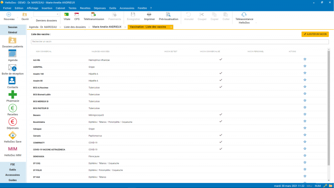The image size is (334, 188).
Task: Click the Nouveau icon in the toolbar
Action: click(x=9, y=15)
